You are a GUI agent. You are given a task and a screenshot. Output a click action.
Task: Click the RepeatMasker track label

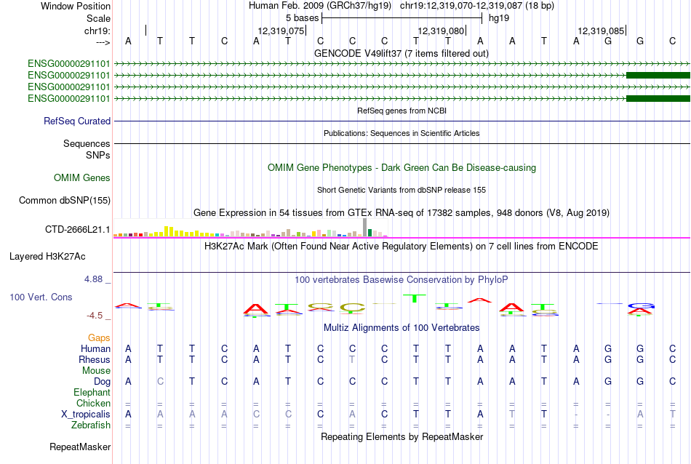click(x=80, y=447)
